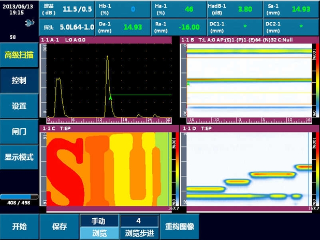Select the Sa-1 measurement reading field

click(x=293, y=9)
